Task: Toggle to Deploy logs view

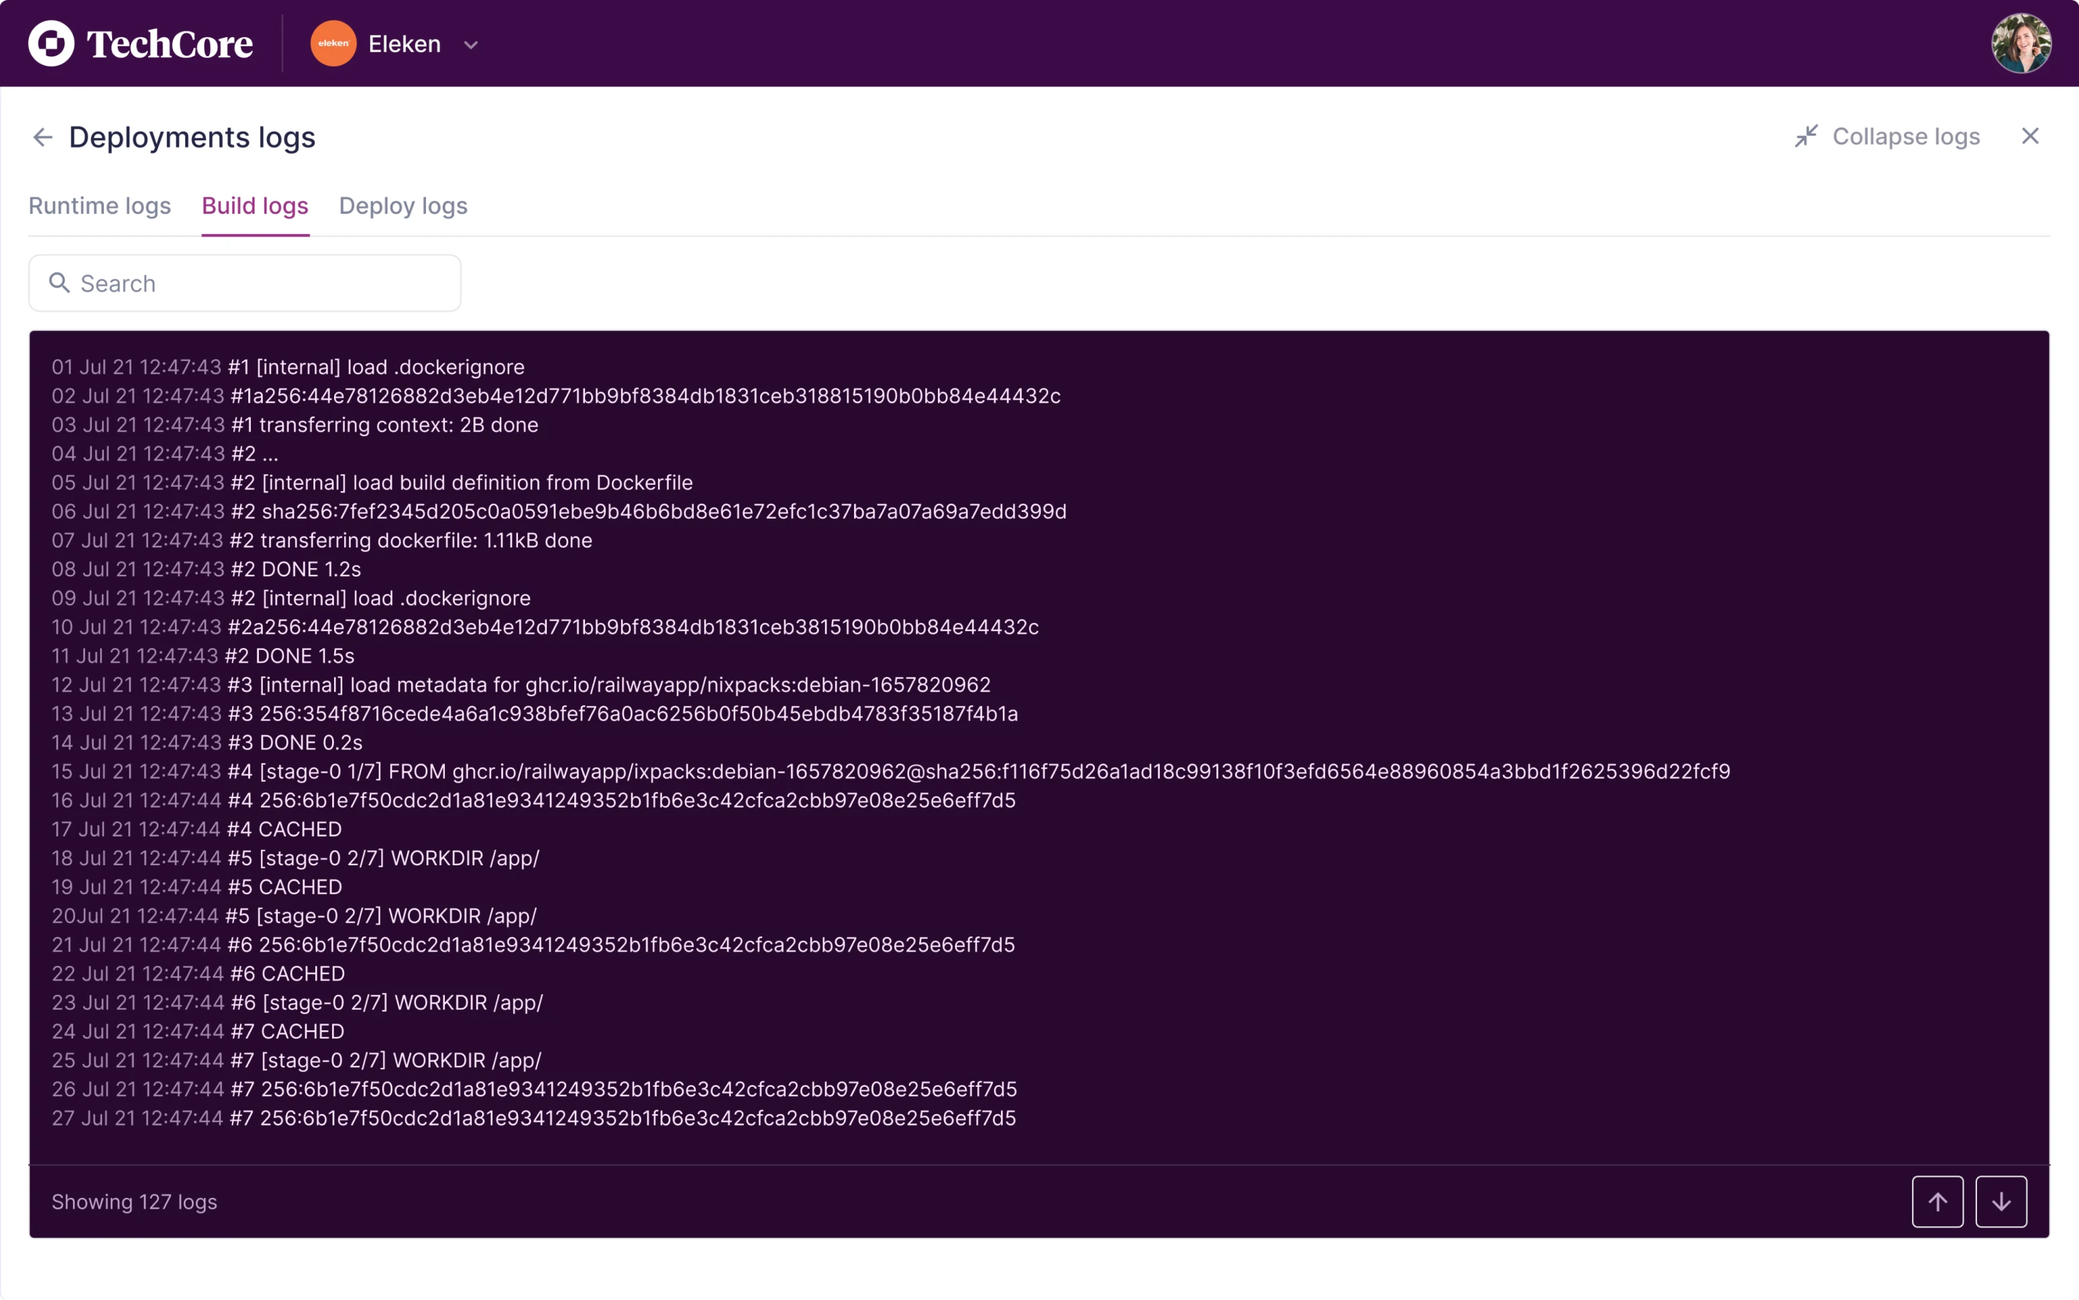Action: pyautogui.click(x=403, y=207)
